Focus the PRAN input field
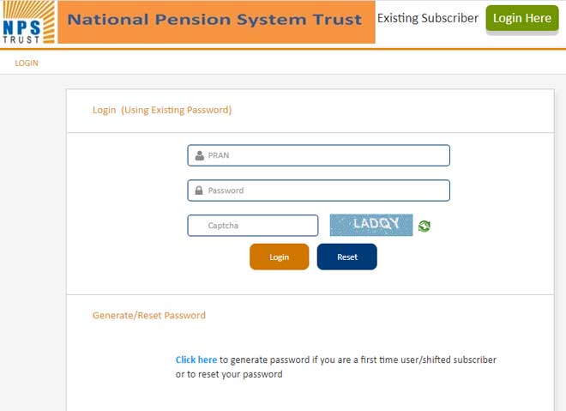The width and height of the screenshot is (566, 411). [326, 156]
